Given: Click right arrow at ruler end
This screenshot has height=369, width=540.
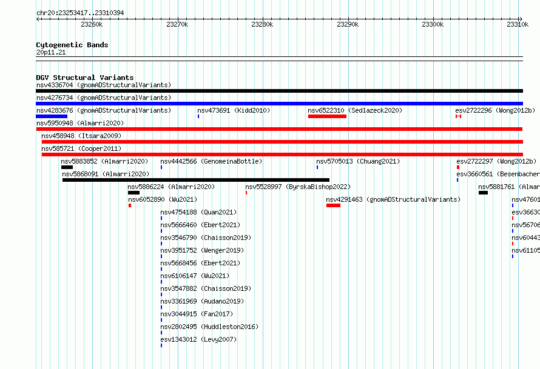Looking at the screenshot, I should click(521, 19).
